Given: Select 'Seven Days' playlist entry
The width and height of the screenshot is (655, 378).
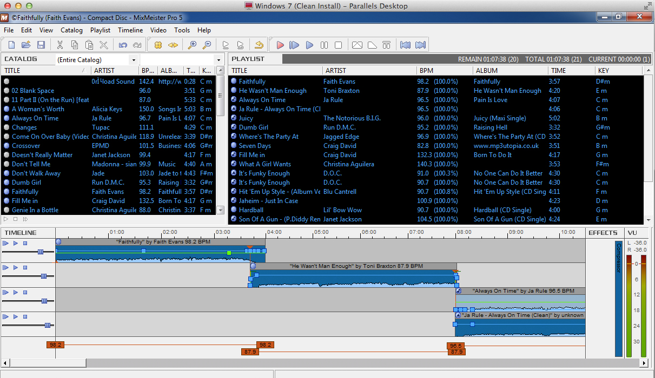Looking at the screenshot, I should 436,146.
